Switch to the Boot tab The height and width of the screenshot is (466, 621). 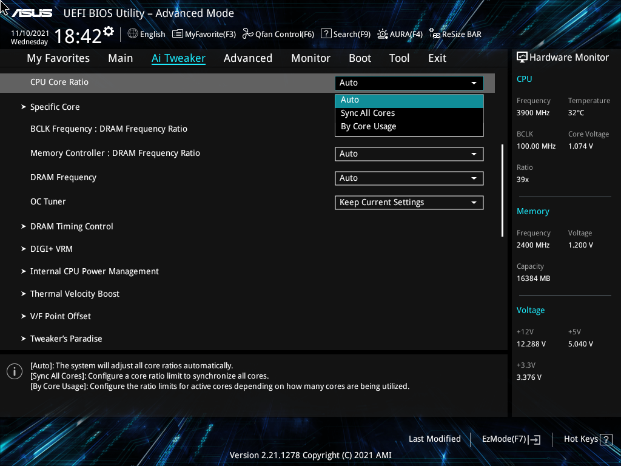[x=360, y=58]
